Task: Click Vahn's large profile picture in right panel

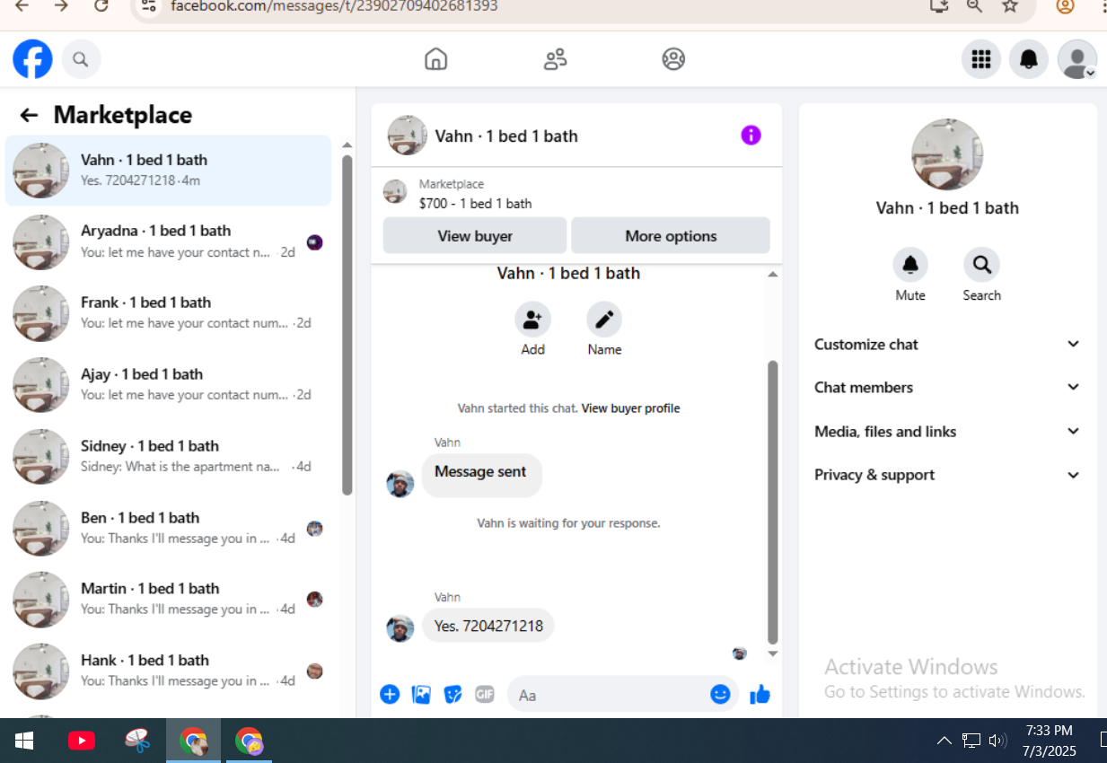Action: (x=947, y=154)
